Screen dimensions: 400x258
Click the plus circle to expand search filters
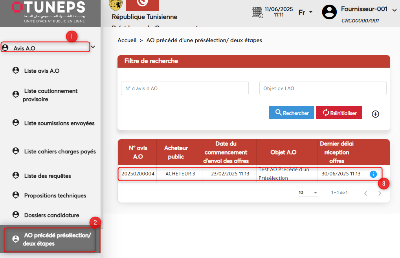(375, 114)
